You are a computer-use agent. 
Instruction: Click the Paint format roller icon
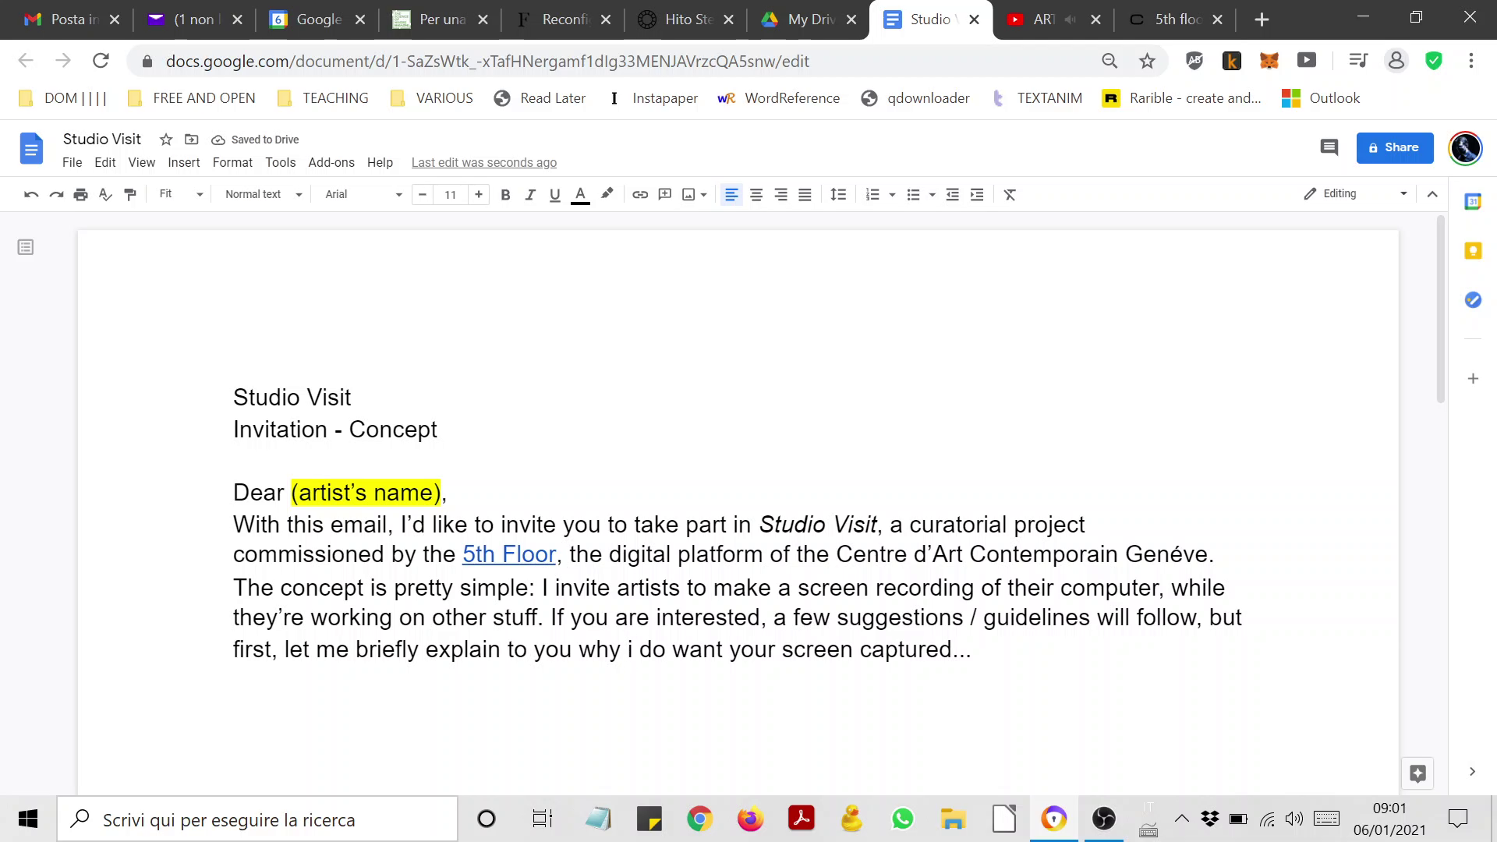[130, 195]
